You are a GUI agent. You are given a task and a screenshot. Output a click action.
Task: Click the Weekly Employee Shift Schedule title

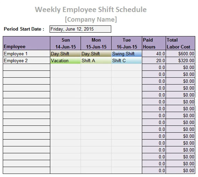click(91, 10)
